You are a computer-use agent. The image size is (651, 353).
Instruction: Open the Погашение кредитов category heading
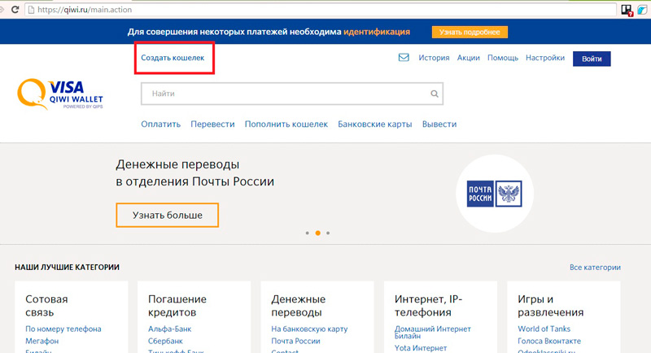coord(177,306)
